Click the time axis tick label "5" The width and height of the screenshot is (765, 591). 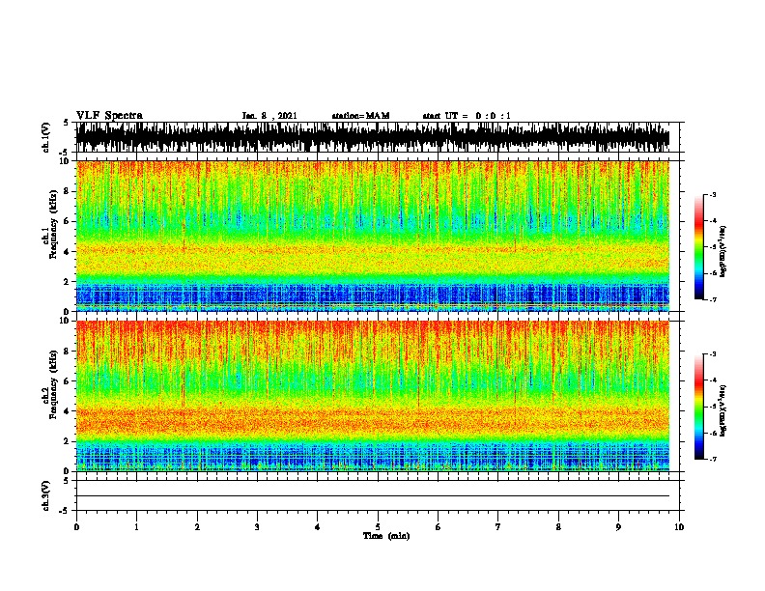click(x=378, y=526)
